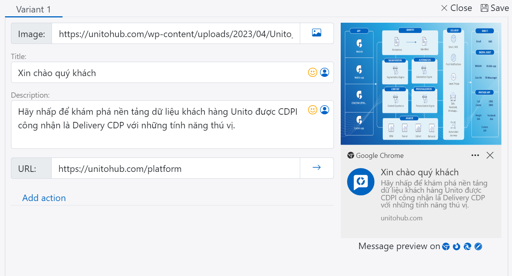The image size is (512, 276).
Task: Focus the URL input with unitohub.com/platform
Action: 175,168
